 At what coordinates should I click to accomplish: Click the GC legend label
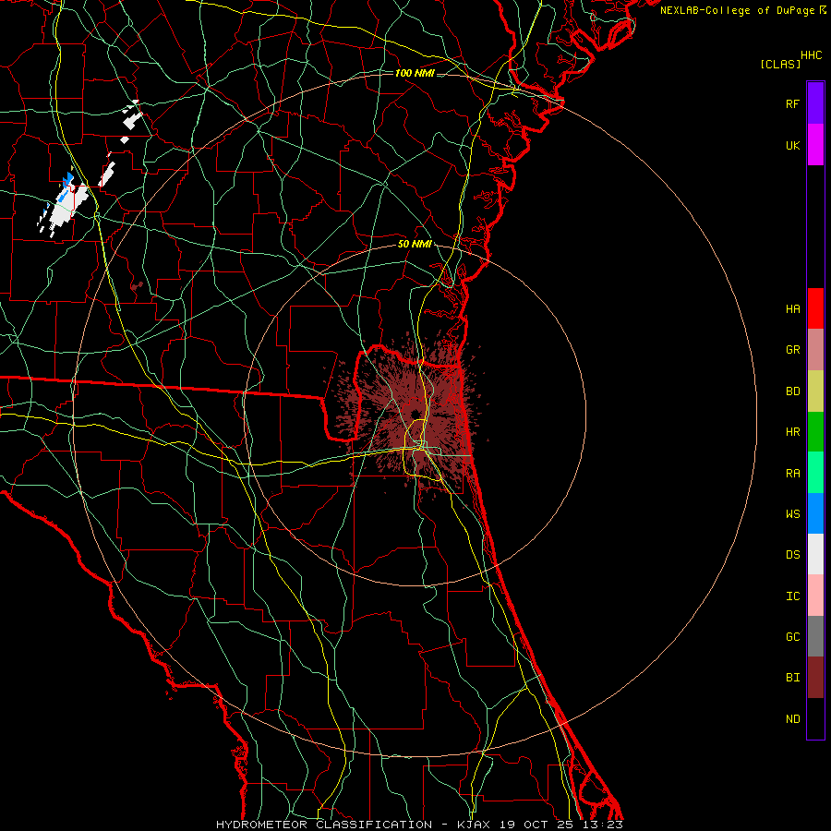pos(792,637)
